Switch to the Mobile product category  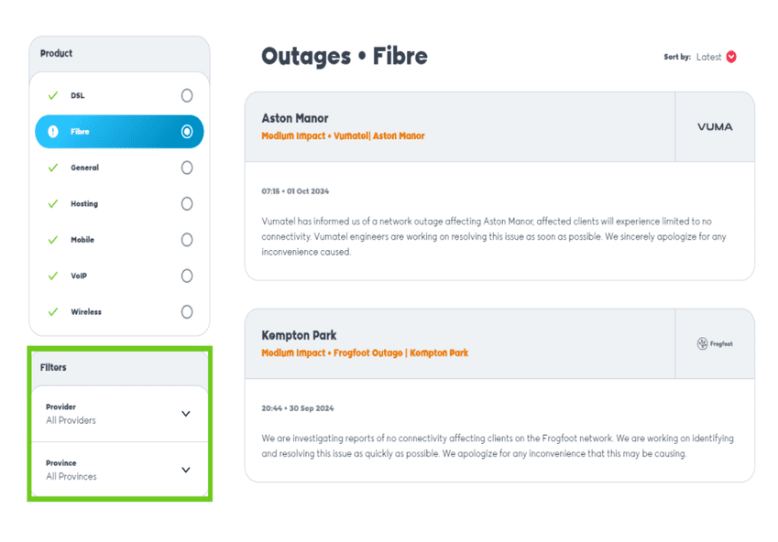84,240
